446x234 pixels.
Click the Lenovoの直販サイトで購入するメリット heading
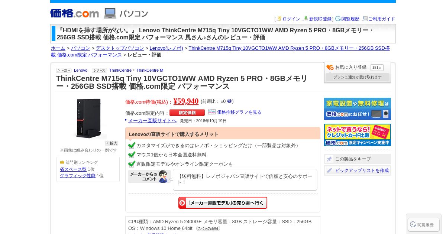click(174, 134)
